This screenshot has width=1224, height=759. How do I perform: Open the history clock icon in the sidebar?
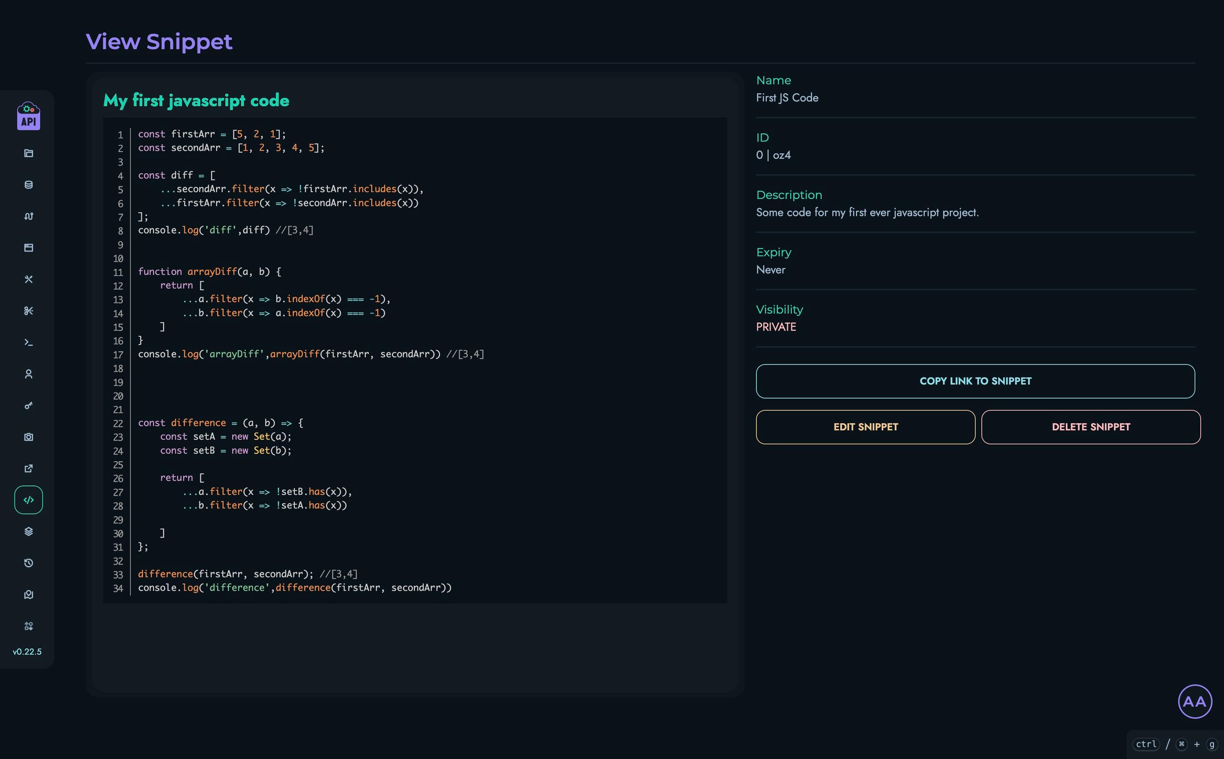click(29, 563)
